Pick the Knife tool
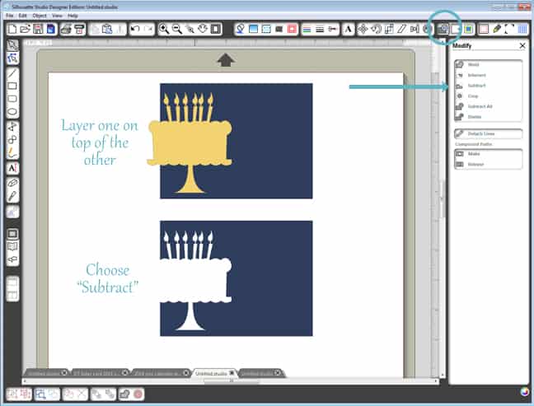 pos(12,196)
